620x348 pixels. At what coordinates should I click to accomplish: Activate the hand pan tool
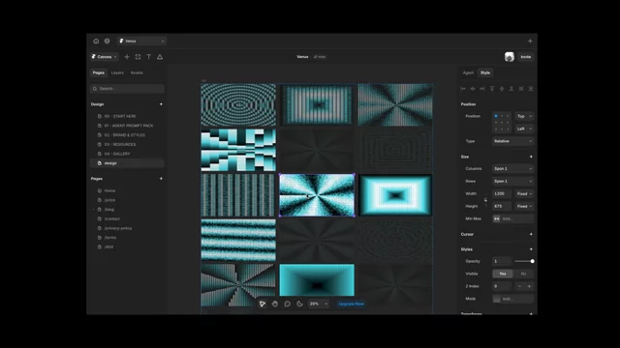[x=275, y=304]
